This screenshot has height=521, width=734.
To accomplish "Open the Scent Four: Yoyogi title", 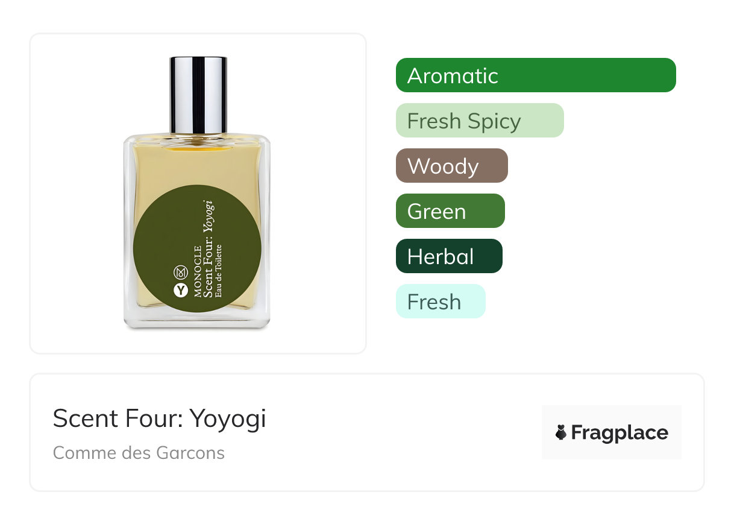I will click(160, 418).
